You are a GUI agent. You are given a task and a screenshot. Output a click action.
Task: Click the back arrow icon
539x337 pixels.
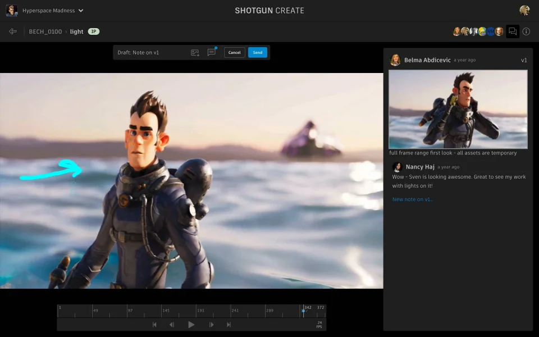click(x=13, y=31)
